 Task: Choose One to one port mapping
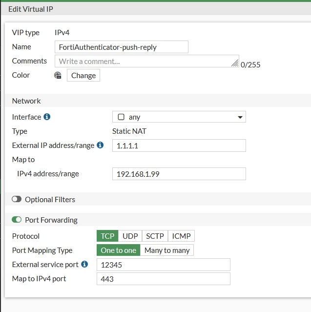coord(118,250)
